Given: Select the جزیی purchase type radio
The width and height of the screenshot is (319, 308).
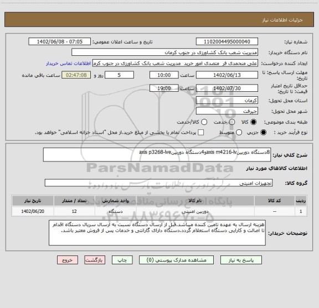Looking at the screenshot, I should click(264, 133).
